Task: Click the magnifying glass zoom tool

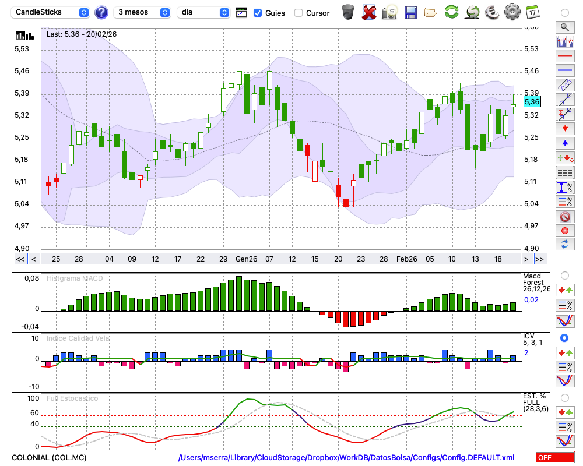Action: coord(564,27)
